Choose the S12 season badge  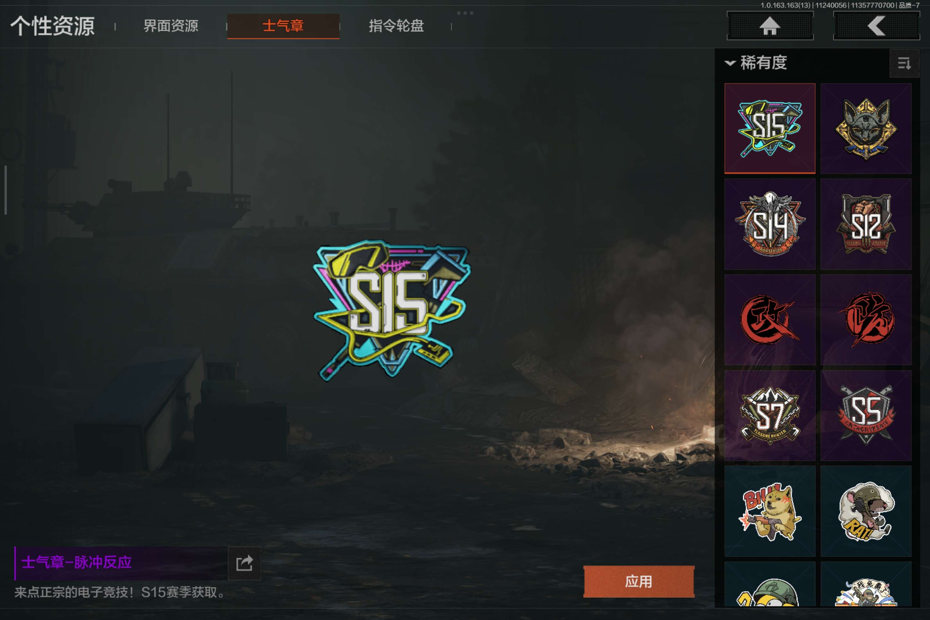[x=866, y=224]
